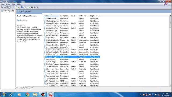Select the CNG Key Isolation service

pos(71,67)
